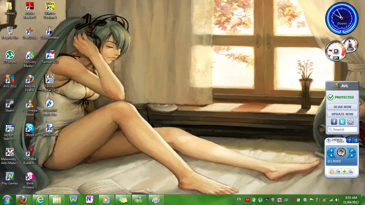Select the Play Games desktop icon

tap(10, 179)
